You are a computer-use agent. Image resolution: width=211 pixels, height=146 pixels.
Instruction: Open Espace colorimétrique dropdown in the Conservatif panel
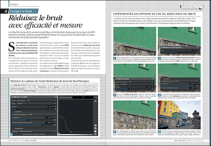(141, 82)
